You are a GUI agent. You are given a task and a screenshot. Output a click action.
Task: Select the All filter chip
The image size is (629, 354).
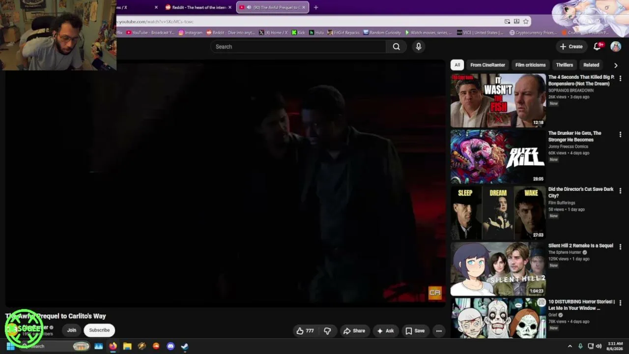coord(457,65)
